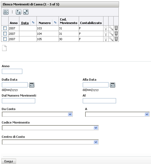Expand the Centro di Costo dropdown
The height and width of the screenshot is (164, 151).
tap(50, 142)
